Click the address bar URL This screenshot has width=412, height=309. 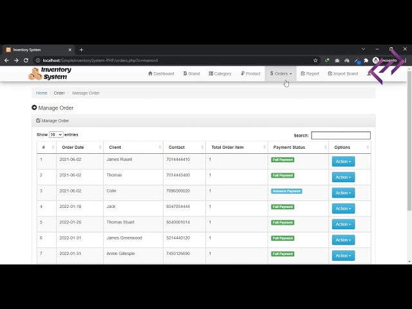click(100, 61)
